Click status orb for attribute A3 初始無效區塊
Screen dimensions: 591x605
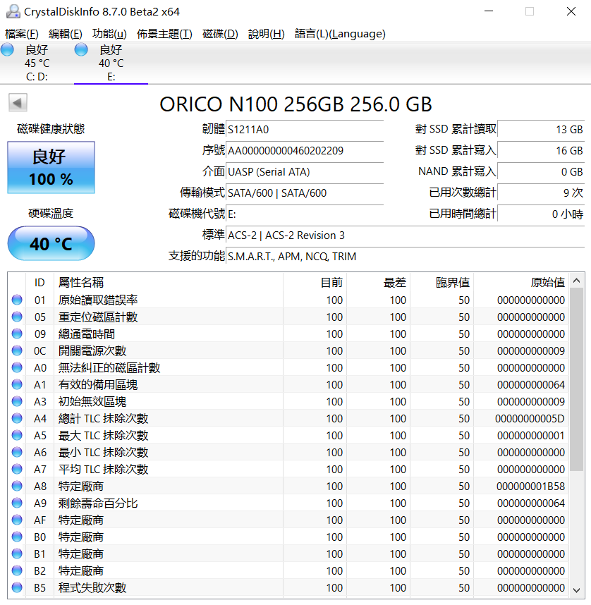[x=17, y=402]
